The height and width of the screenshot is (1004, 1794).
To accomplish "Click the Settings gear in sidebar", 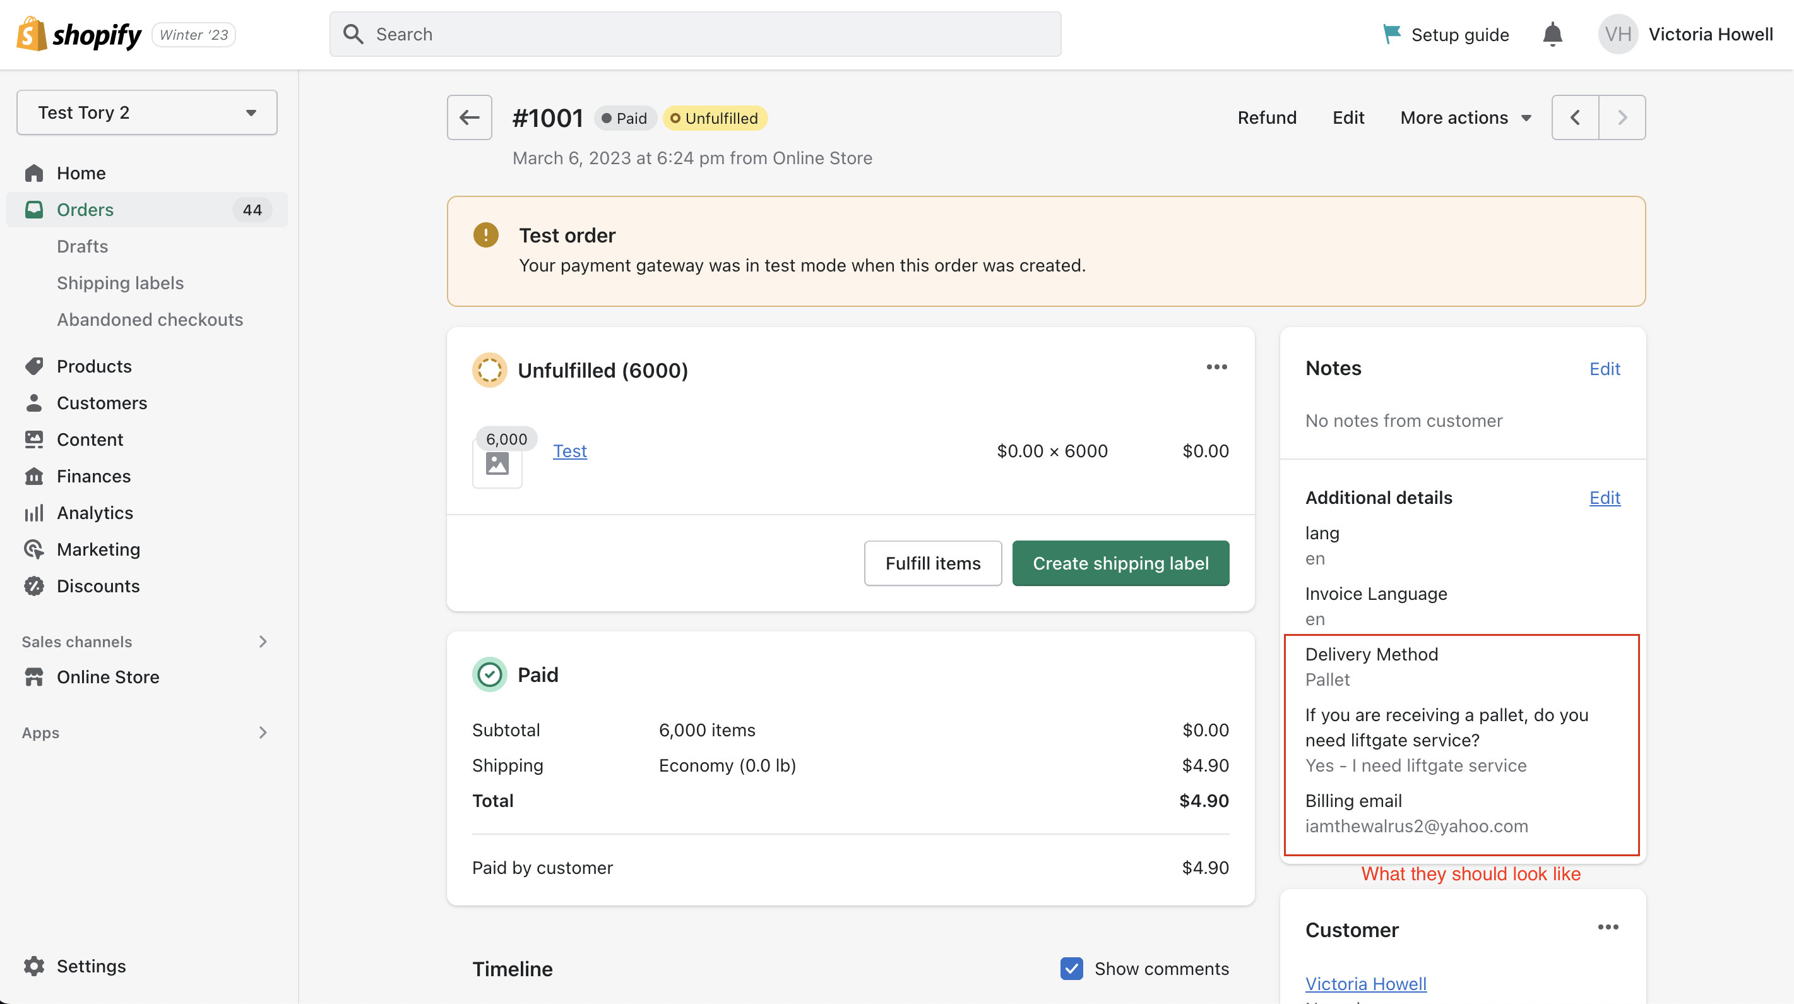I will [x=34, y=965].
